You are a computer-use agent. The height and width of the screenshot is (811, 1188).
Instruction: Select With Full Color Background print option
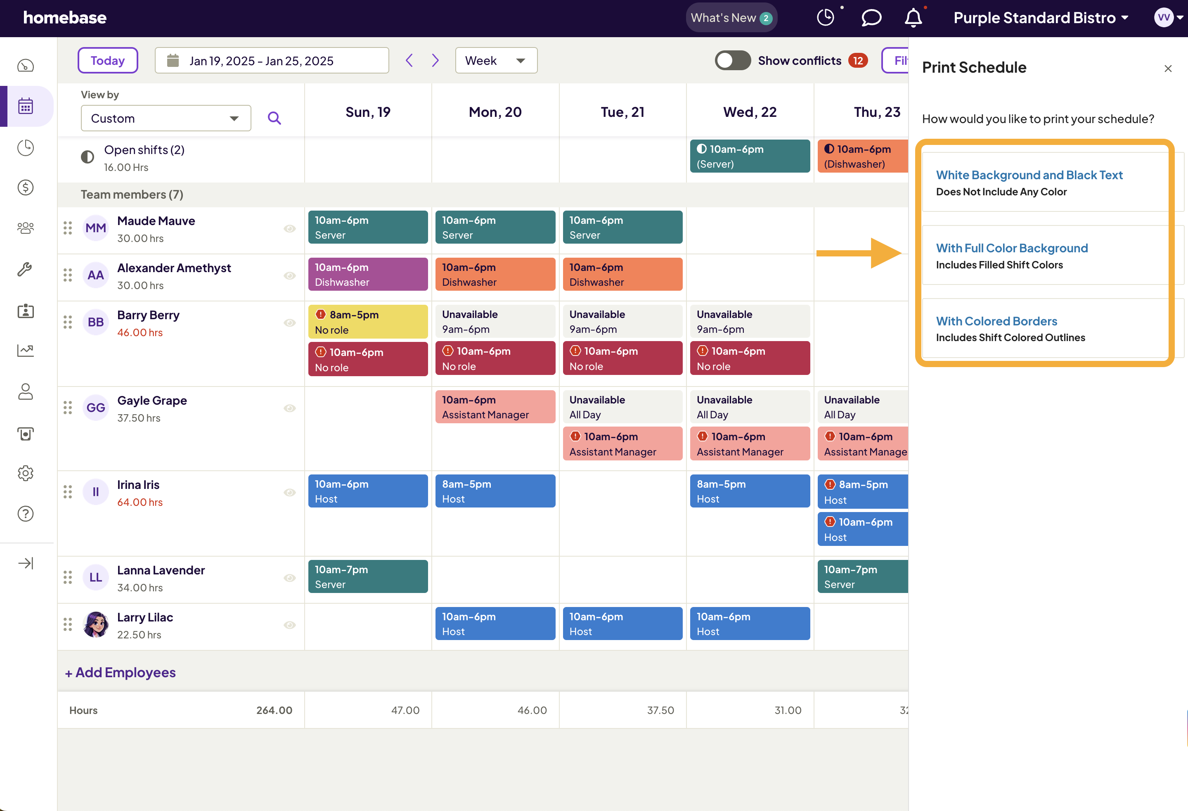click(x=1012, y=248)
